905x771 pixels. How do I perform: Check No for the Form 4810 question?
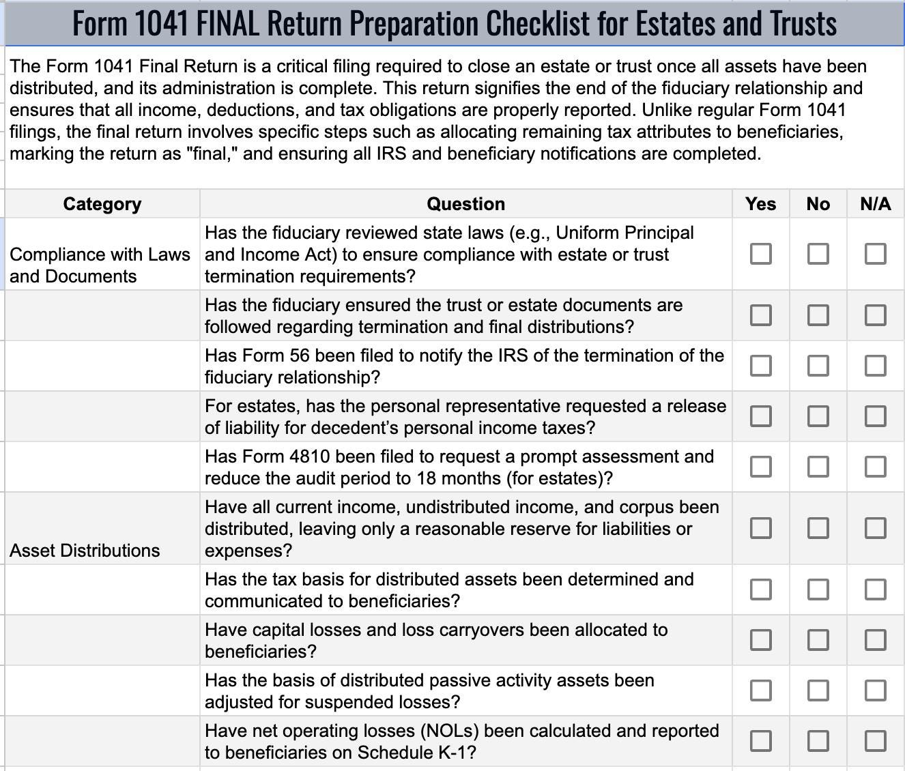[818, 467]
